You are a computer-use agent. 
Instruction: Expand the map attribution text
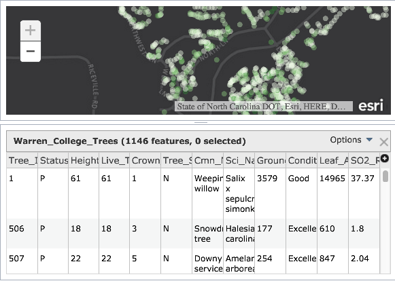tap(264, 107)
